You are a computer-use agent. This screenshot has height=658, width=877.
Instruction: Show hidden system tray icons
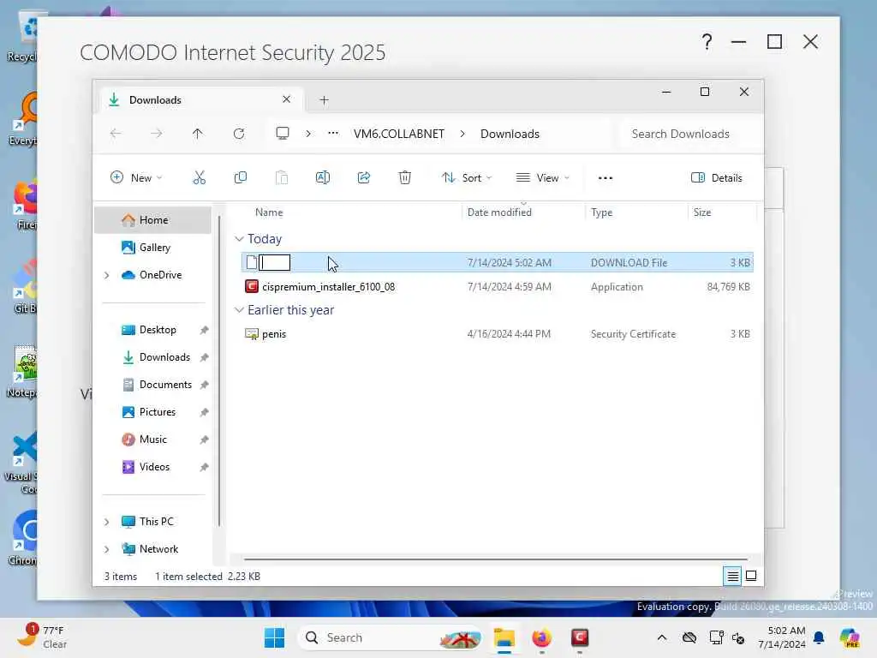coord(662,637)
